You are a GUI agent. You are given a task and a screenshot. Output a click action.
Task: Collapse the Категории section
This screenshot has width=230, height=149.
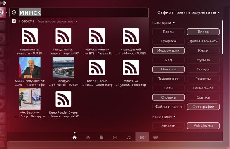click(163, 23)
